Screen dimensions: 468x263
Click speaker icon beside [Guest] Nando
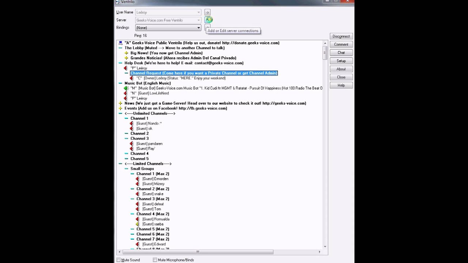tap(132, 123)
